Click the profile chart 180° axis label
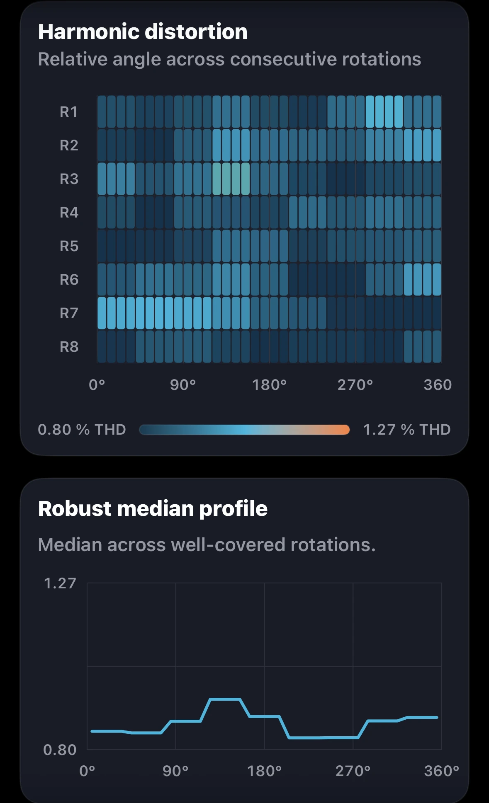This screenshot has height=803, width=489. [x=265, y=772]
